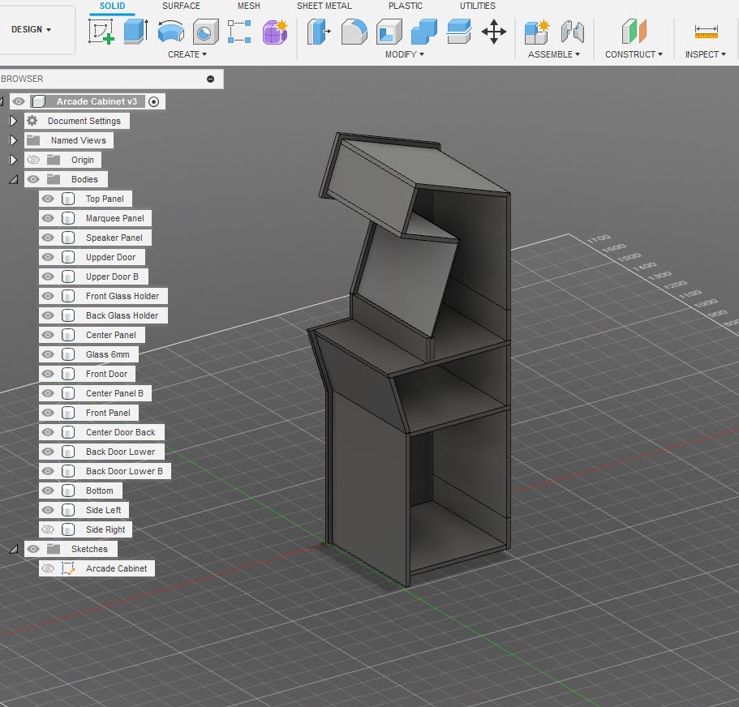Image resolution: width=739 pixels, height=707 pixels.
Task: Switch to the MESH tab
Action: coord(248,6)
